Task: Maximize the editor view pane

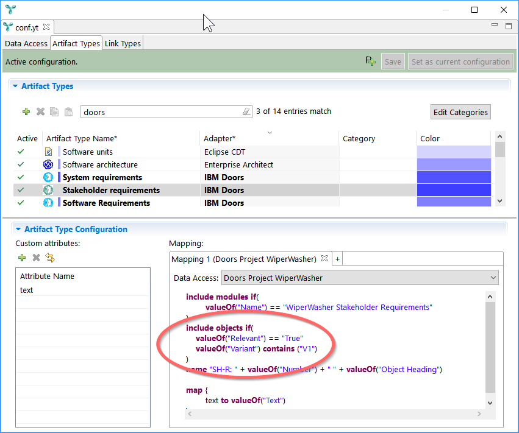Action: 509,26
